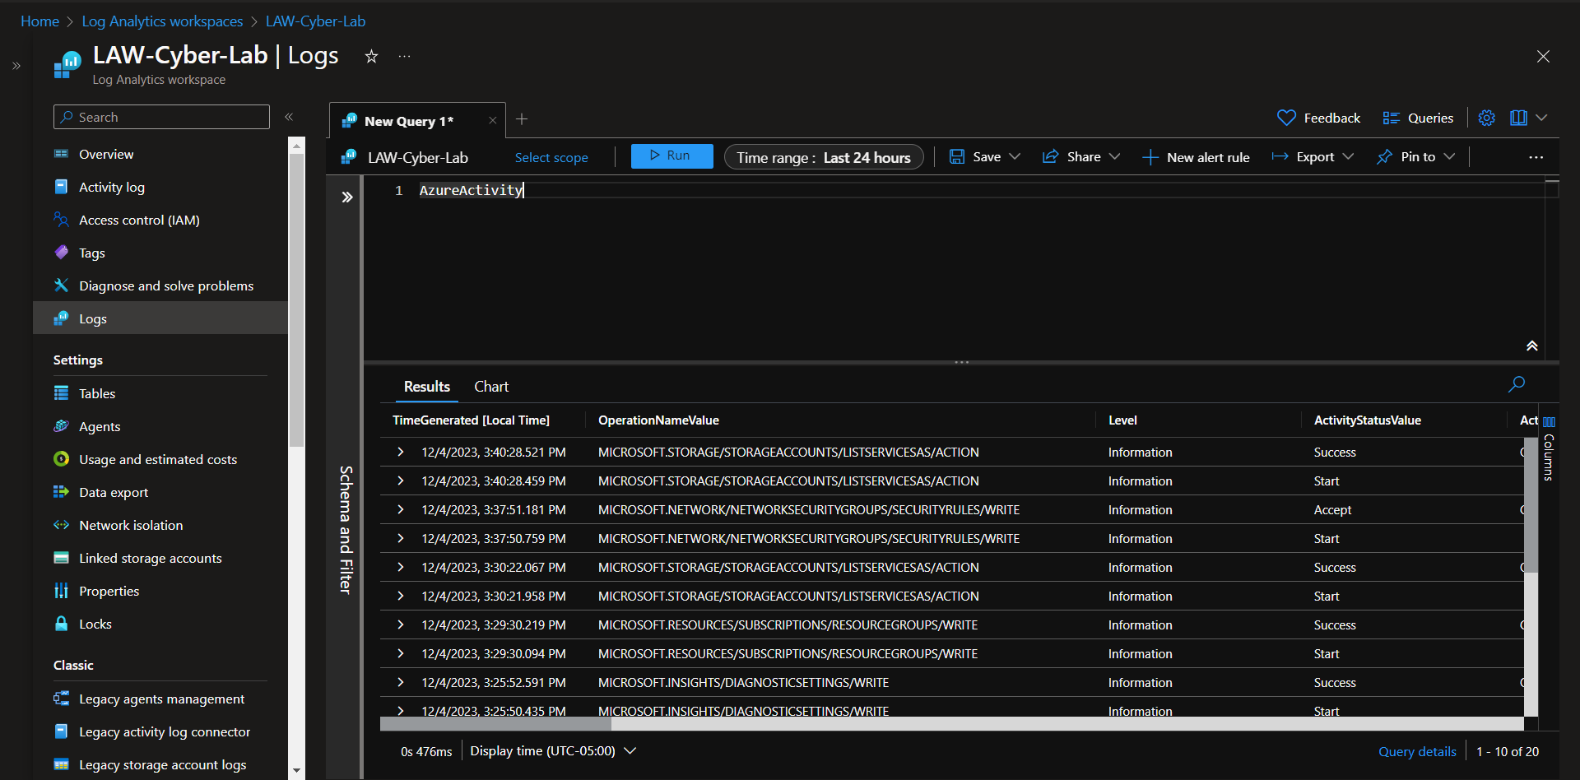Open Legacy agents management
Viewport: 1580px width, 780px height.
[160, 699]
